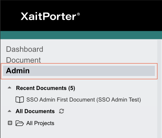Click the "(SSO Admin Test)" project text
Image resolution: width=162 pixels, height=138 pixels.
(119, 99)
